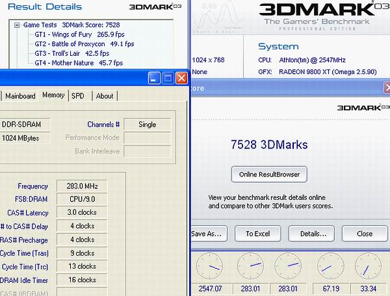Screen dimensions: 390x296
Task: Click the 283.0 MHz frequency value
Action: coord(82,186)
